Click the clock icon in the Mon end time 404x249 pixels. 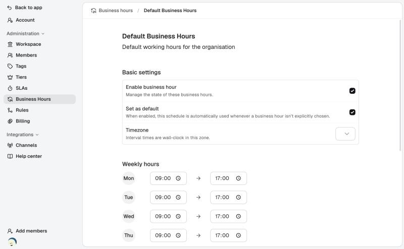238,178
